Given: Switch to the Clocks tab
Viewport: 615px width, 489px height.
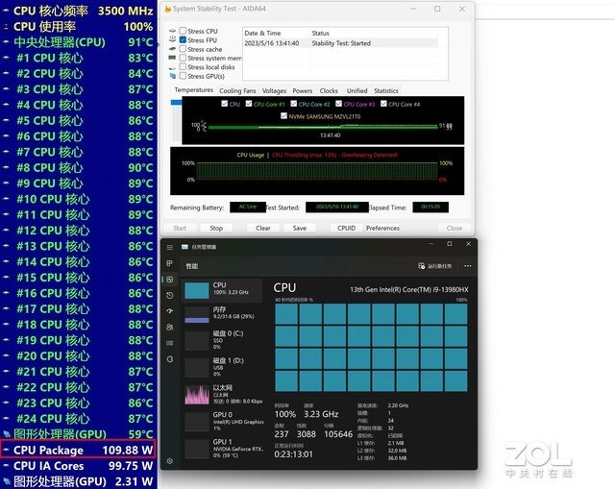Looking at the screenshot, I should click(x=329, y=90).
